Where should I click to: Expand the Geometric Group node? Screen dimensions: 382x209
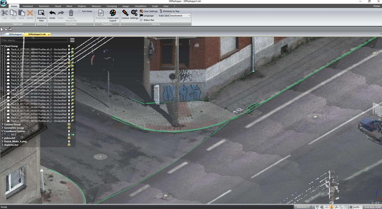pos(2,128)
